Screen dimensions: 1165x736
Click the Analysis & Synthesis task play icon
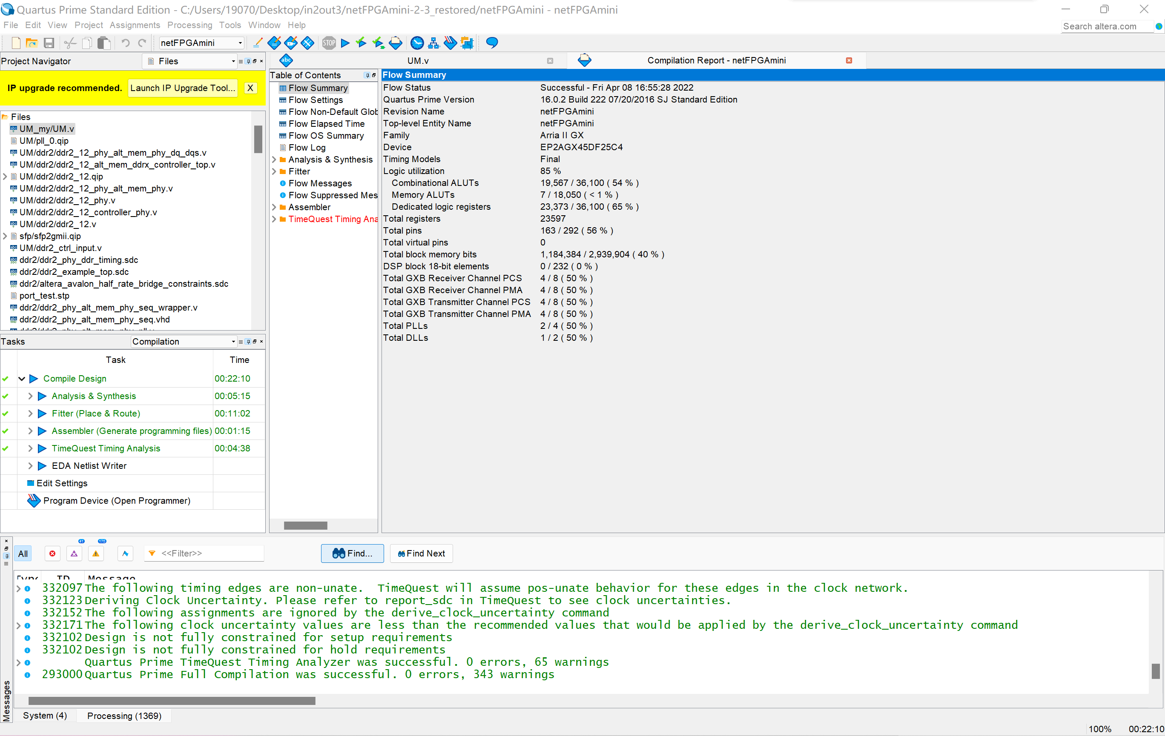point(42,396)
